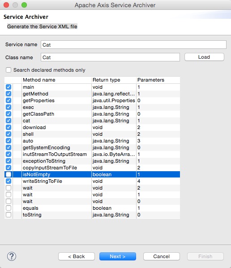The width and height of the screenshot is (231, 268).
Task: Uncheck the exceptionToString checkbox
Action: click(x=9, y=161)
